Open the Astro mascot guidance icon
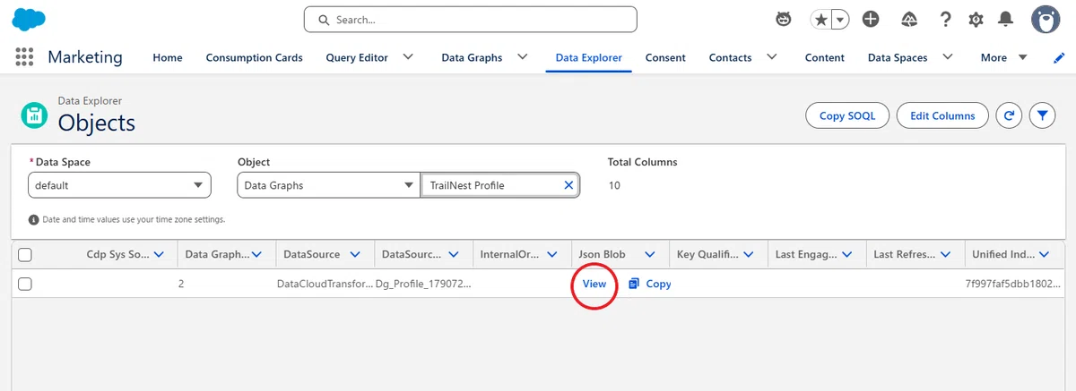 (x=784, y=19)
